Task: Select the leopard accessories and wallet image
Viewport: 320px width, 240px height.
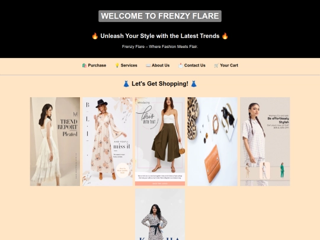Action: 213,142
